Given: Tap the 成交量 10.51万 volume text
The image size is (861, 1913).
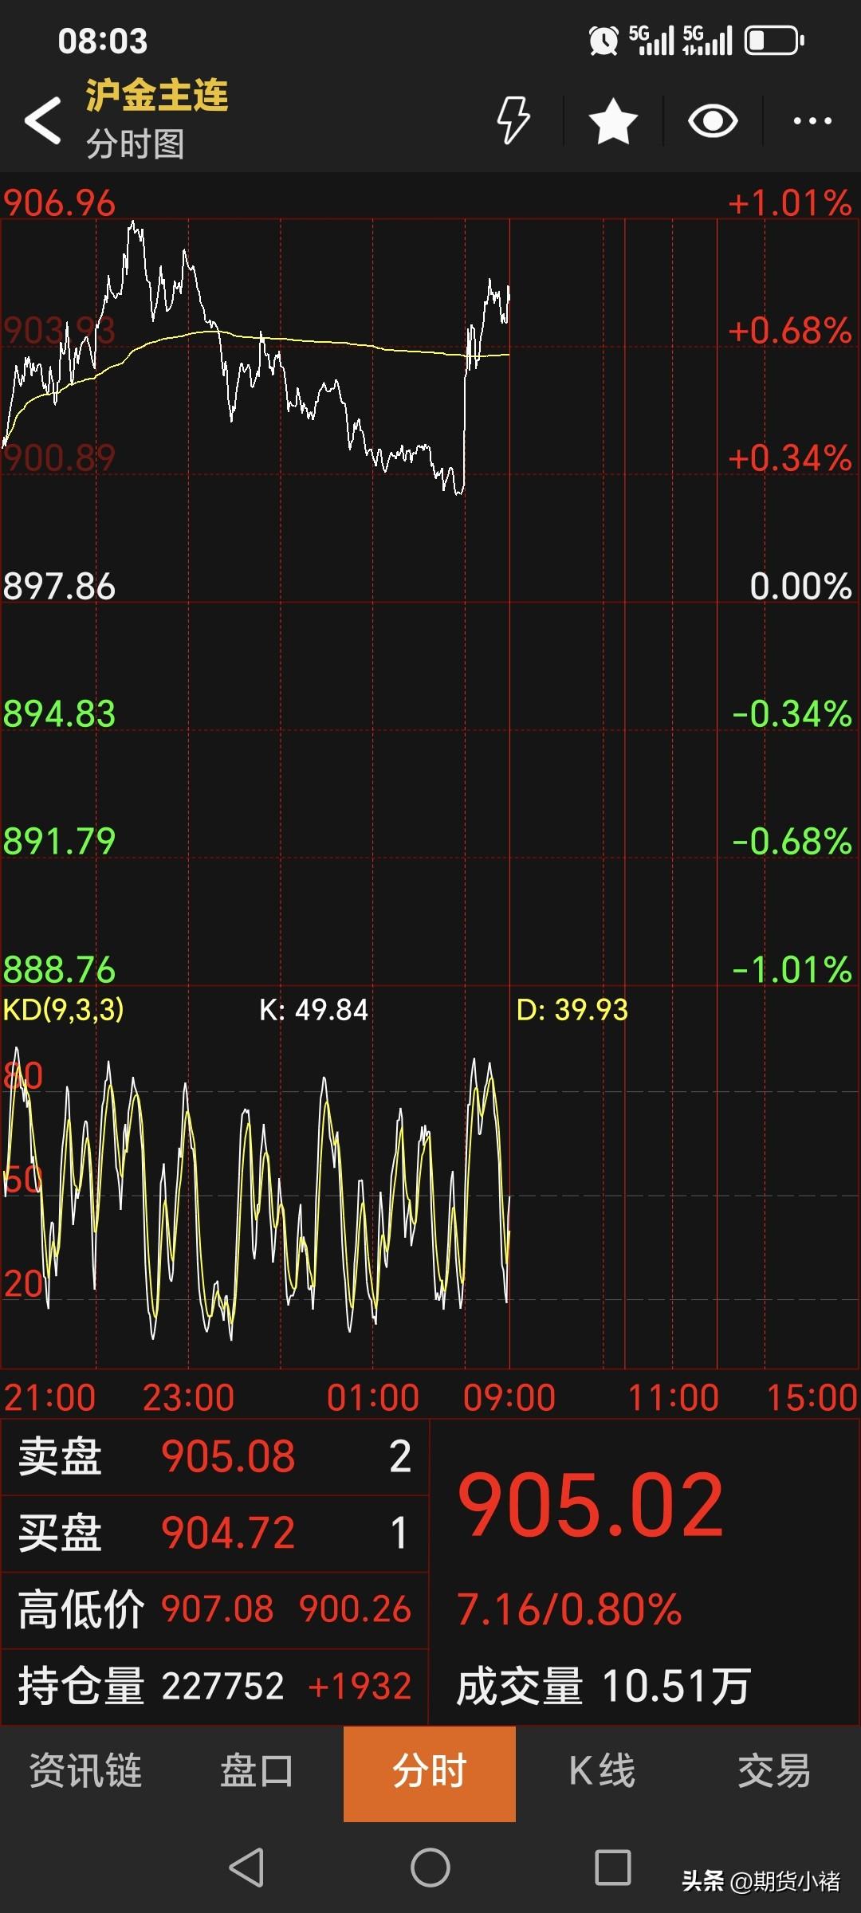Looking at the screenshot, I should 603,1686.
